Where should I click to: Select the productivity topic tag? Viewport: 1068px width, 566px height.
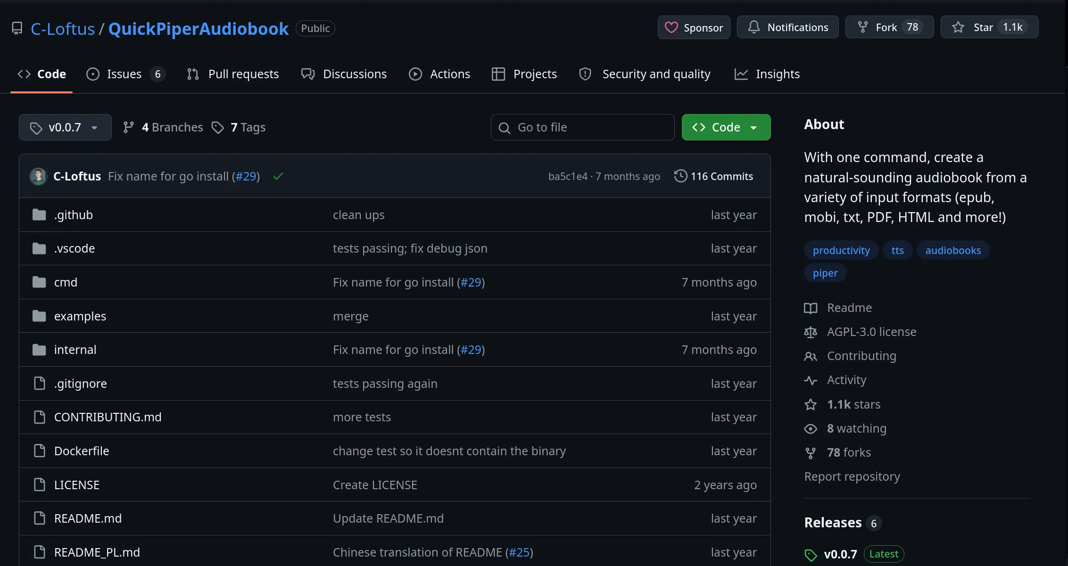tap(841, 250)
